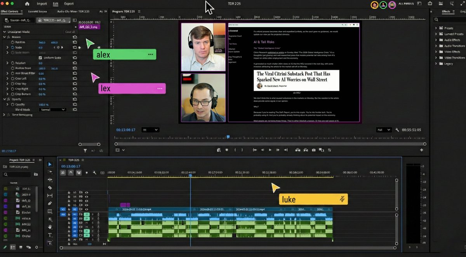Open the Import menu item

tap(42, 3)
